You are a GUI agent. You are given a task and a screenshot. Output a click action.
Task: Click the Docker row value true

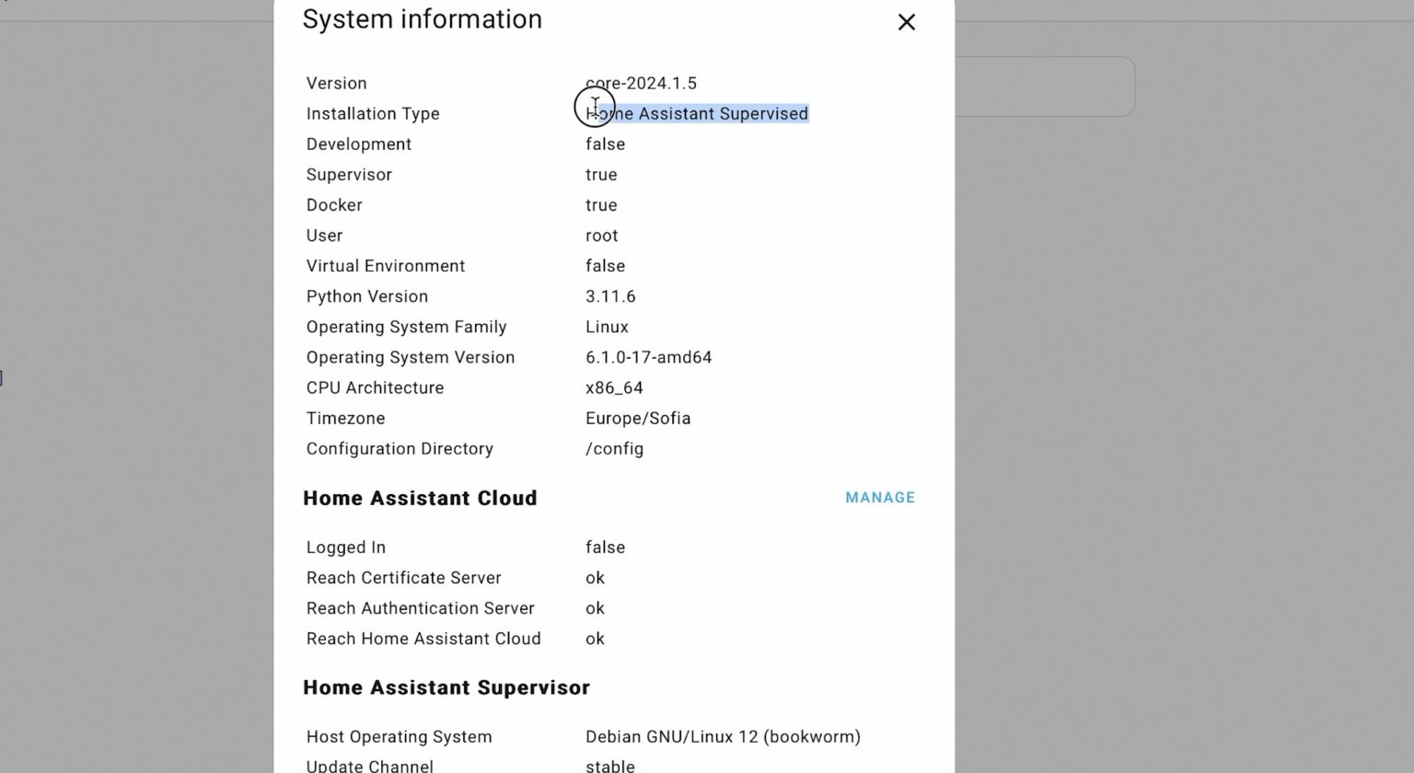click(x=602, y=204)
